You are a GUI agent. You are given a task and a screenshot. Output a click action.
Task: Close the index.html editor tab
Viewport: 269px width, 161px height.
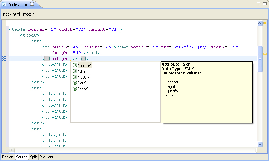[32, 4]
